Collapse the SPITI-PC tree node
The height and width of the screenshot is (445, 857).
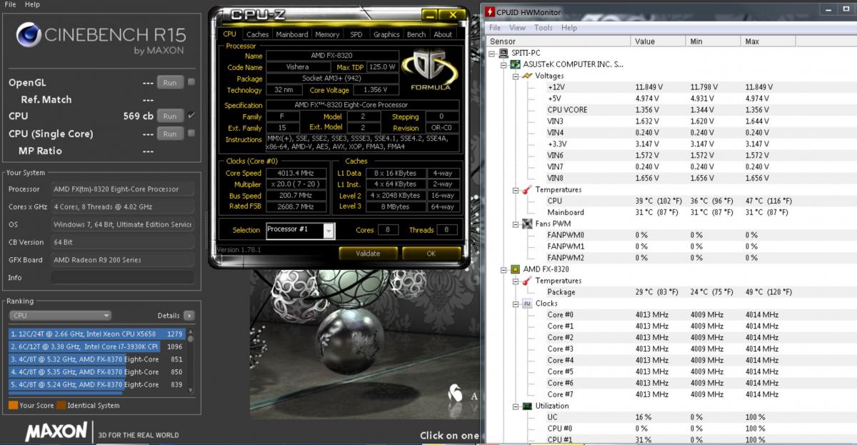(x=492, y=54)
